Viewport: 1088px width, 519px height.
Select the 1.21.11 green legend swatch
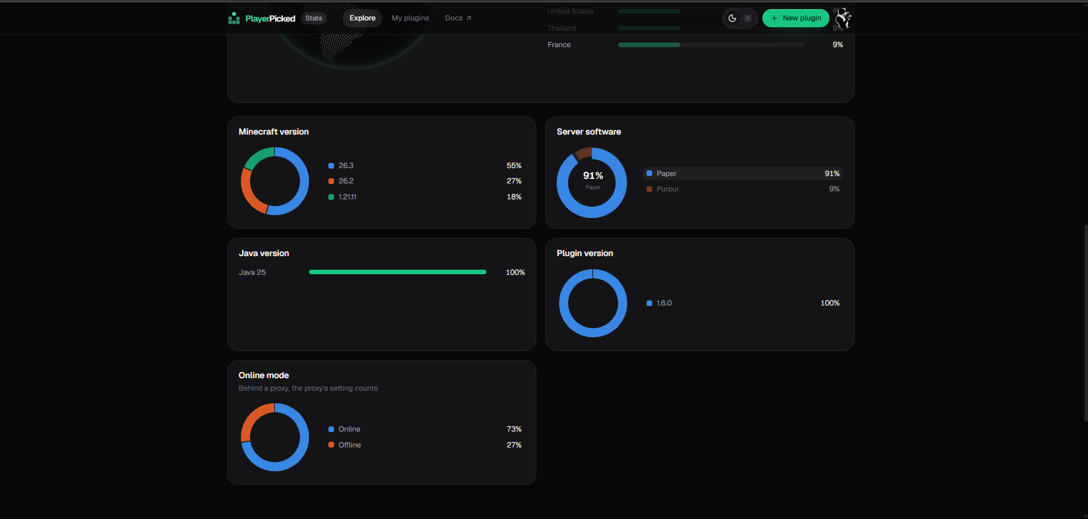coord(331,197)
